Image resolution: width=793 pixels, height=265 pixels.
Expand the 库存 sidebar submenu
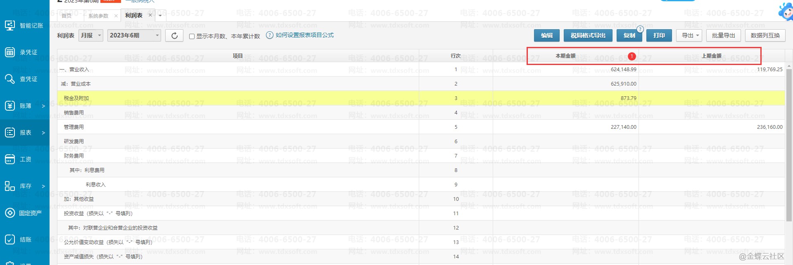pos(43,186)
